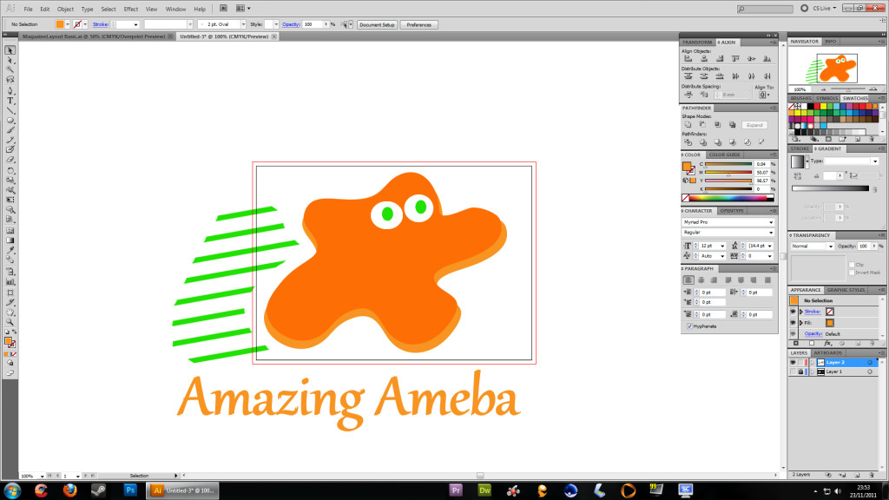889x500 pixels.
Task: Open the Window menu
Action: (x=175, y=9)
